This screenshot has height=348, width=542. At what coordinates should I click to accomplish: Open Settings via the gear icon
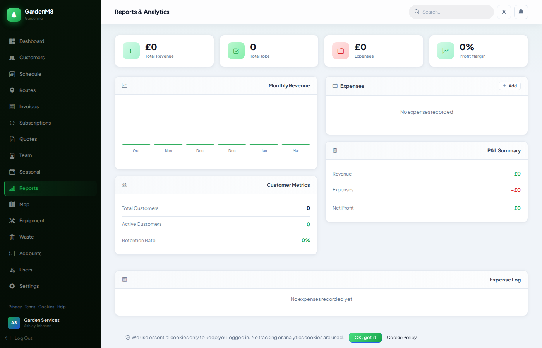pos(12,286)
